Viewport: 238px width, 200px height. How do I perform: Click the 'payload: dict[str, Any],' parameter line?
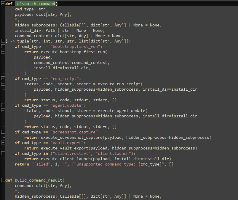(x=43, y=15)
